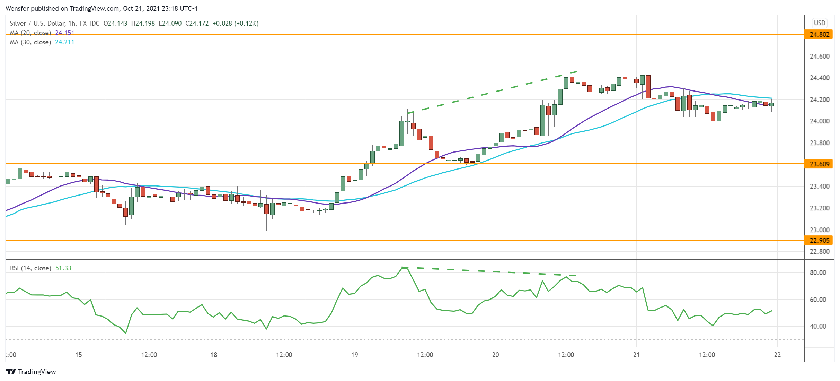The width and height of the screenshot is (840, 381).
Task: Select the MA (20, close) legend
Action: click(30, 33)
